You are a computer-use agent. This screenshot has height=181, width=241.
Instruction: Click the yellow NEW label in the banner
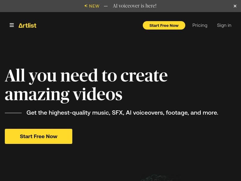[x=94, y=6]
